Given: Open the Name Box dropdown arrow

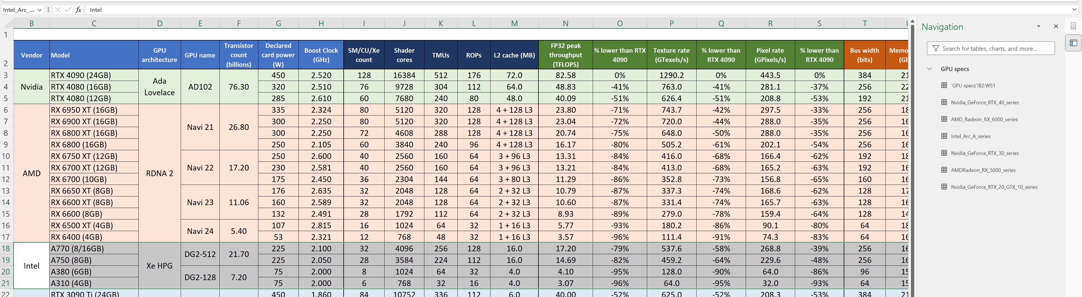Looking at the screenshot, I should (x=40, y=10).
